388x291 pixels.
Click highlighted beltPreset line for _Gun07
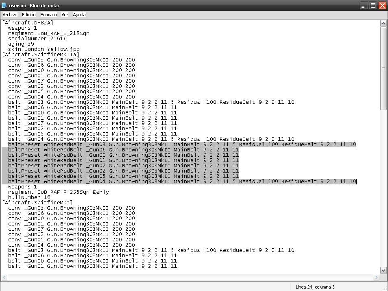tap(123, 166)
